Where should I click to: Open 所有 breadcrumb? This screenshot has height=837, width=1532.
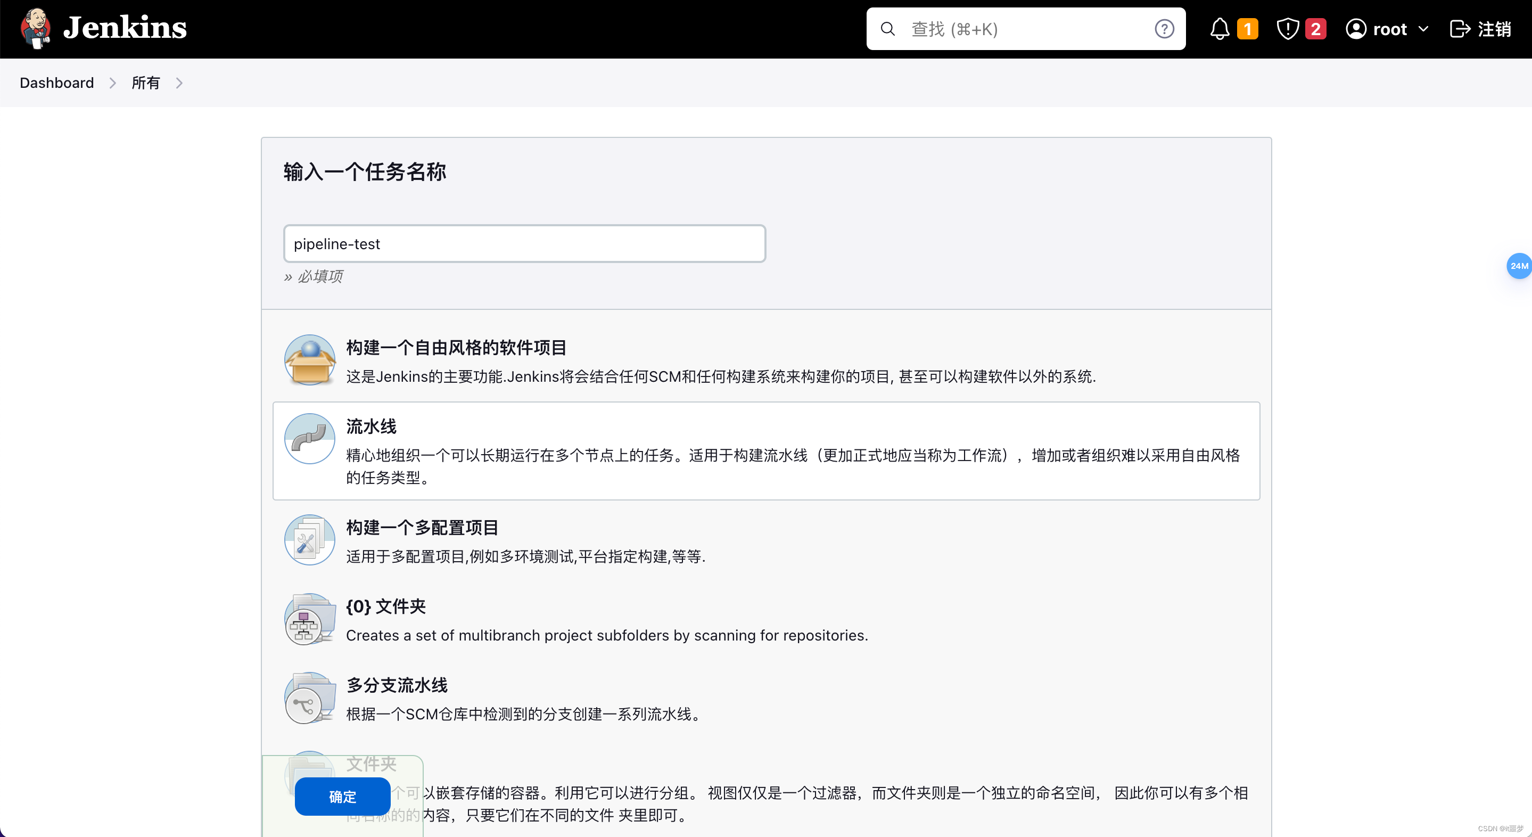[x=146, y=83]
